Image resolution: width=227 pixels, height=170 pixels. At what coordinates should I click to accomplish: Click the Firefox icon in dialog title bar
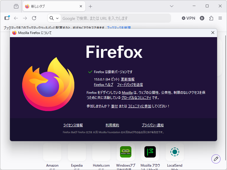pos(14,33)
